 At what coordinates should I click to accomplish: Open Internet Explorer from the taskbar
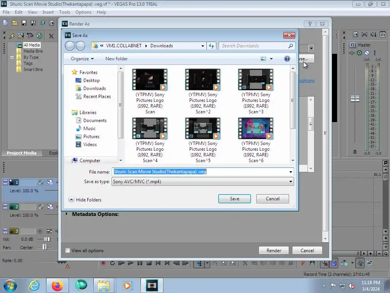(x=34, y=285)
